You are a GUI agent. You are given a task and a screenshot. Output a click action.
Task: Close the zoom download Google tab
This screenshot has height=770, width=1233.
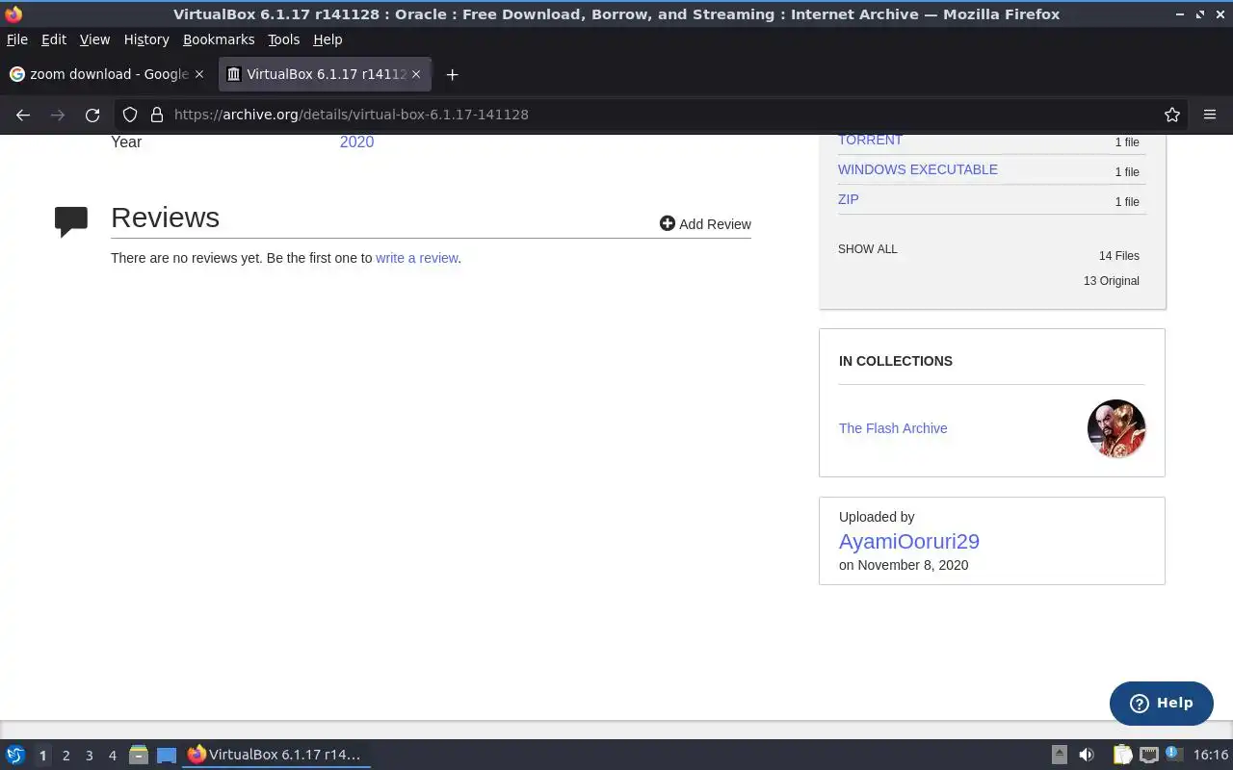click(199, 74)
